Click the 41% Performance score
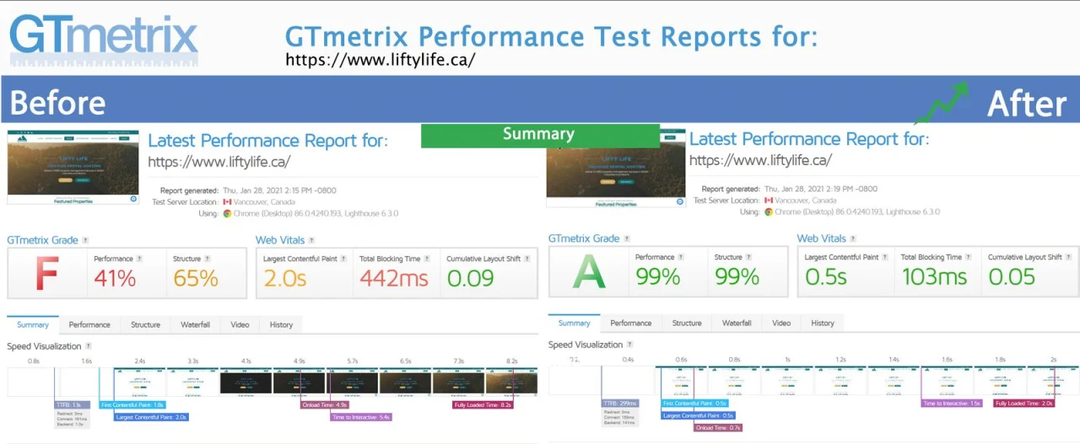The image size is (1080, 444). pyautogui.click(x=115, y=279)
